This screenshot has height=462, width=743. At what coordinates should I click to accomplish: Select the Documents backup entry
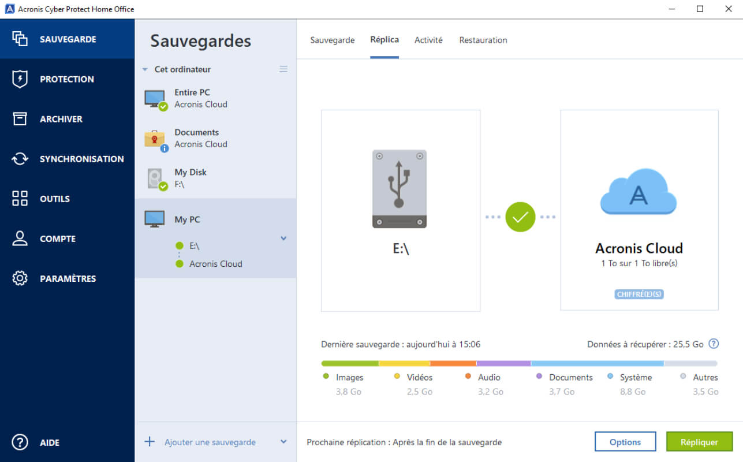pos(215,139)
